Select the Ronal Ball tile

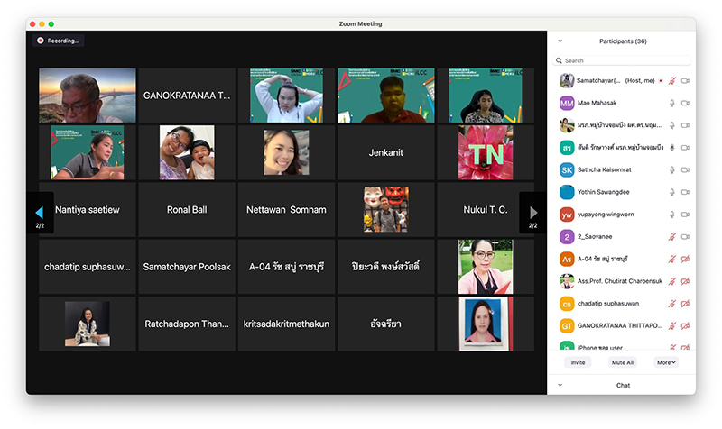coord(187,210)
